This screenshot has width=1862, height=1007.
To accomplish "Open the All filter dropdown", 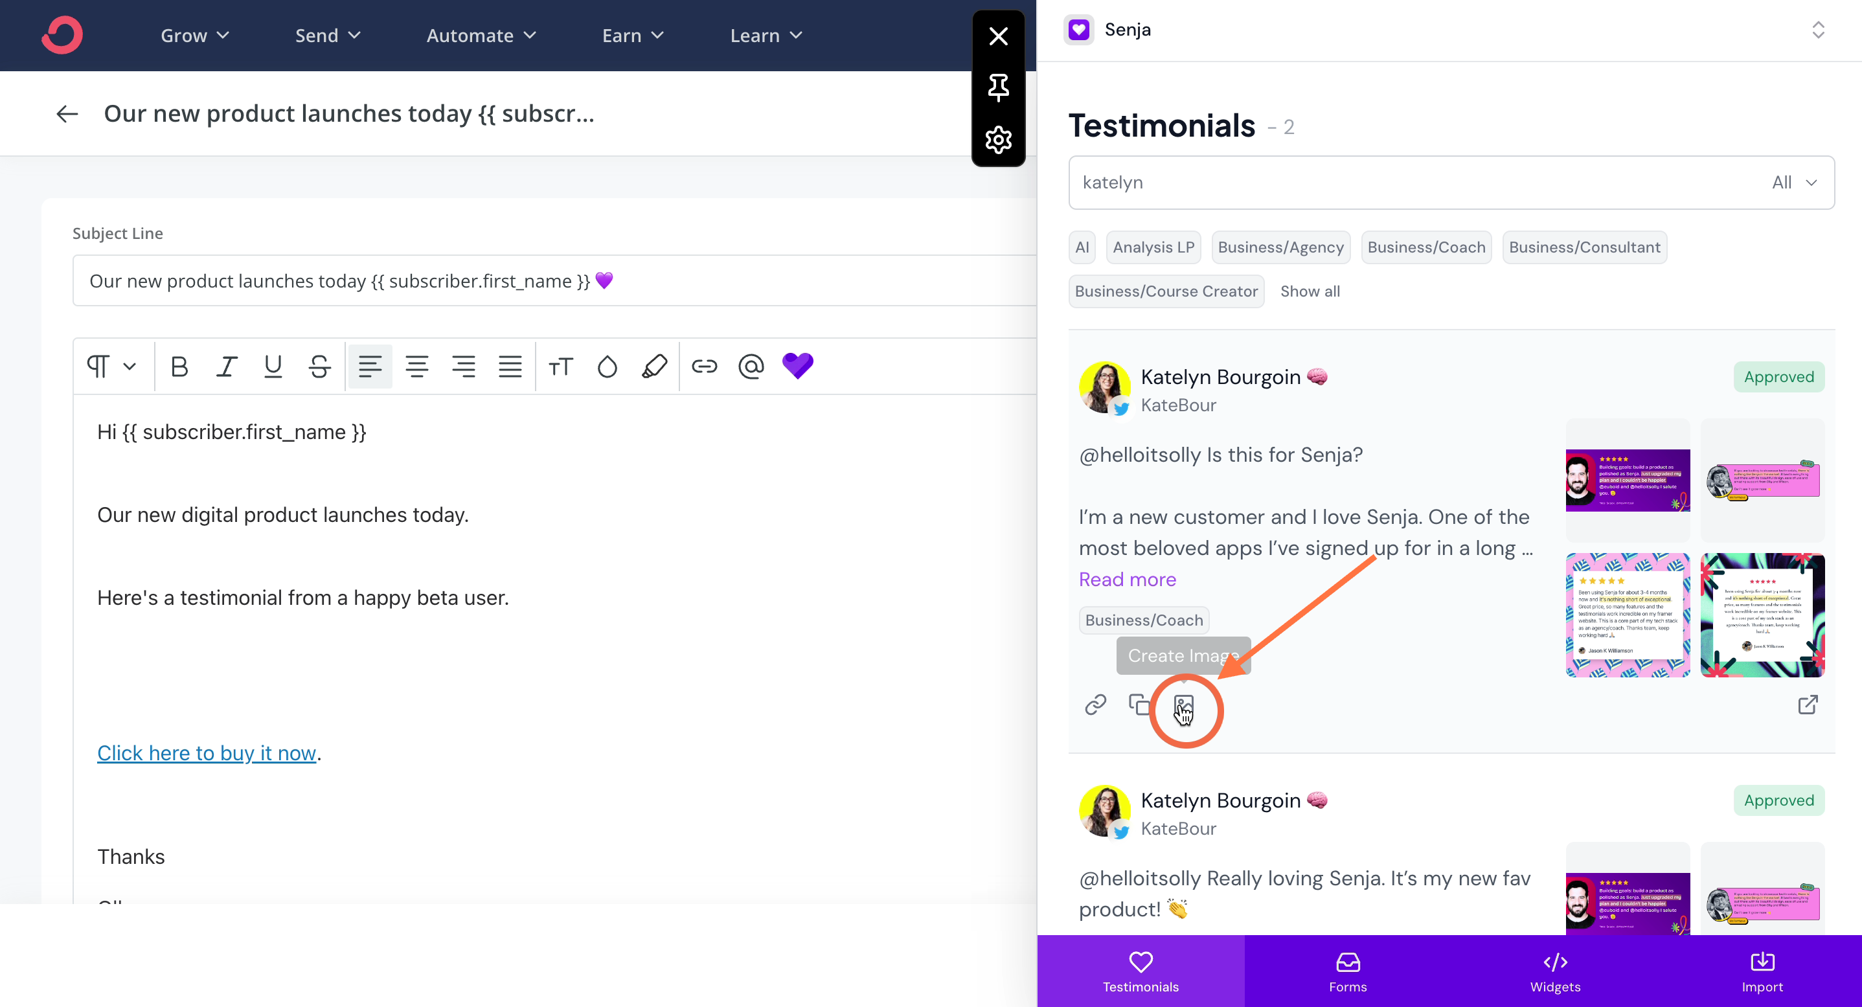I will point(1794,182).
